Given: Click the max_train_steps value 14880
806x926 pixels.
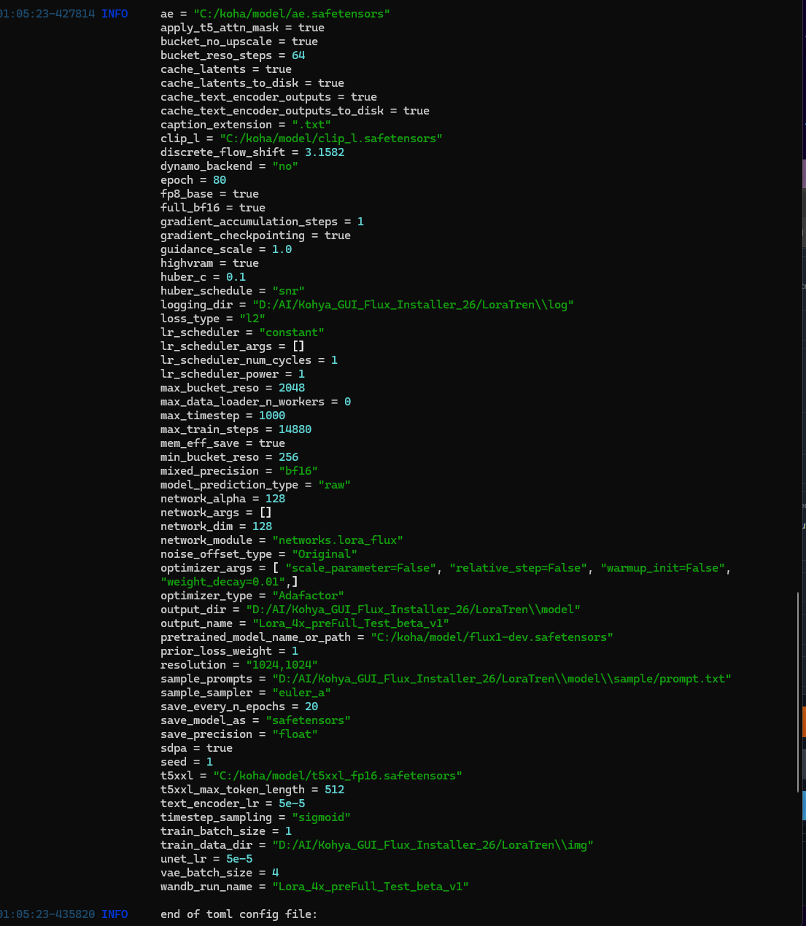Looking at the screenshot, I should (x=295, y=429).
